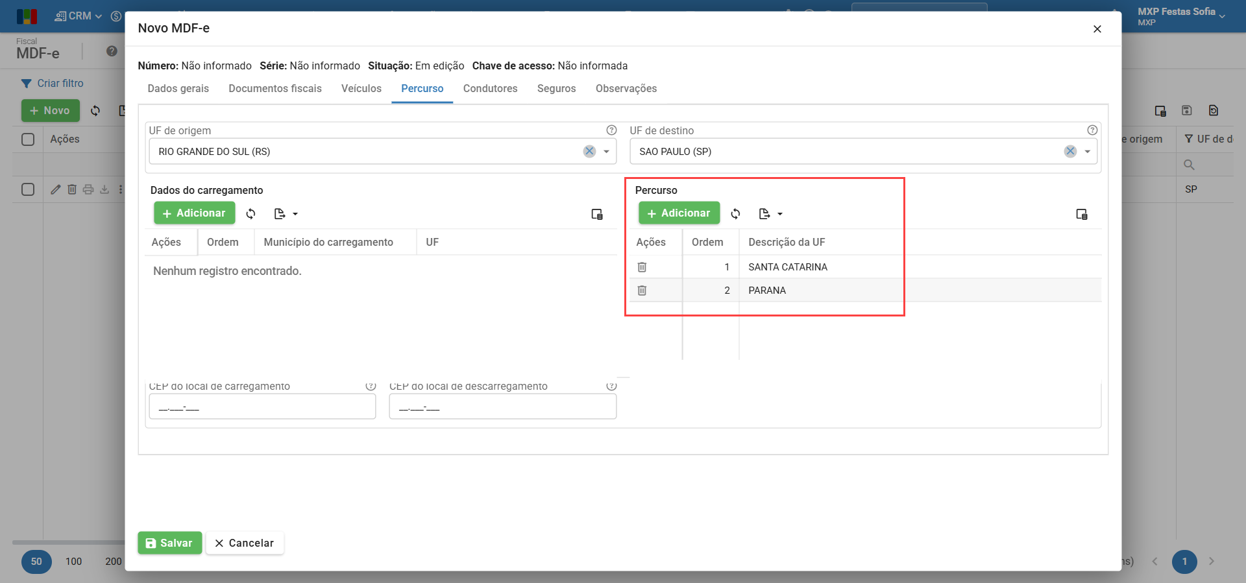Click trash icon in background MDF-e list row
This screenshot has width=1246, height=583.
(x=72, y=189)
